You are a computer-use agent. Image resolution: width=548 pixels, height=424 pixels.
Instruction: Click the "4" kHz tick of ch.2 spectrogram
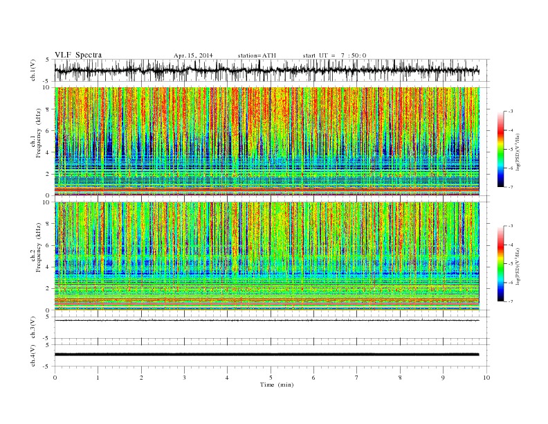point(48,267)
